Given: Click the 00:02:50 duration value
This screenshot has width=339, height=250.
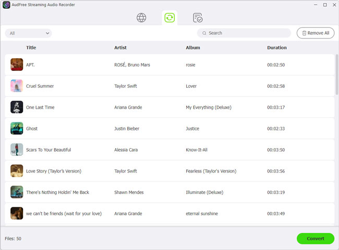Looking at the screenshot, I should click(x=276, y=65).
